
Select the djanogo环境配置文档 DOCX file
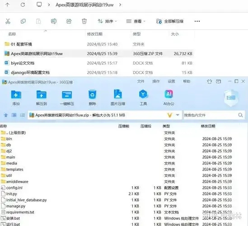[27, 72]
